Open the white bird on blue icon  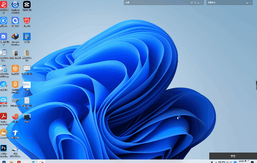click(x=15, y=132)
